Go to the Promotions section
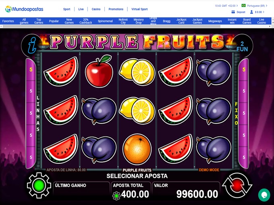Image resolution: width=274 pixels, height=205 pixels. tap(116, 9)
